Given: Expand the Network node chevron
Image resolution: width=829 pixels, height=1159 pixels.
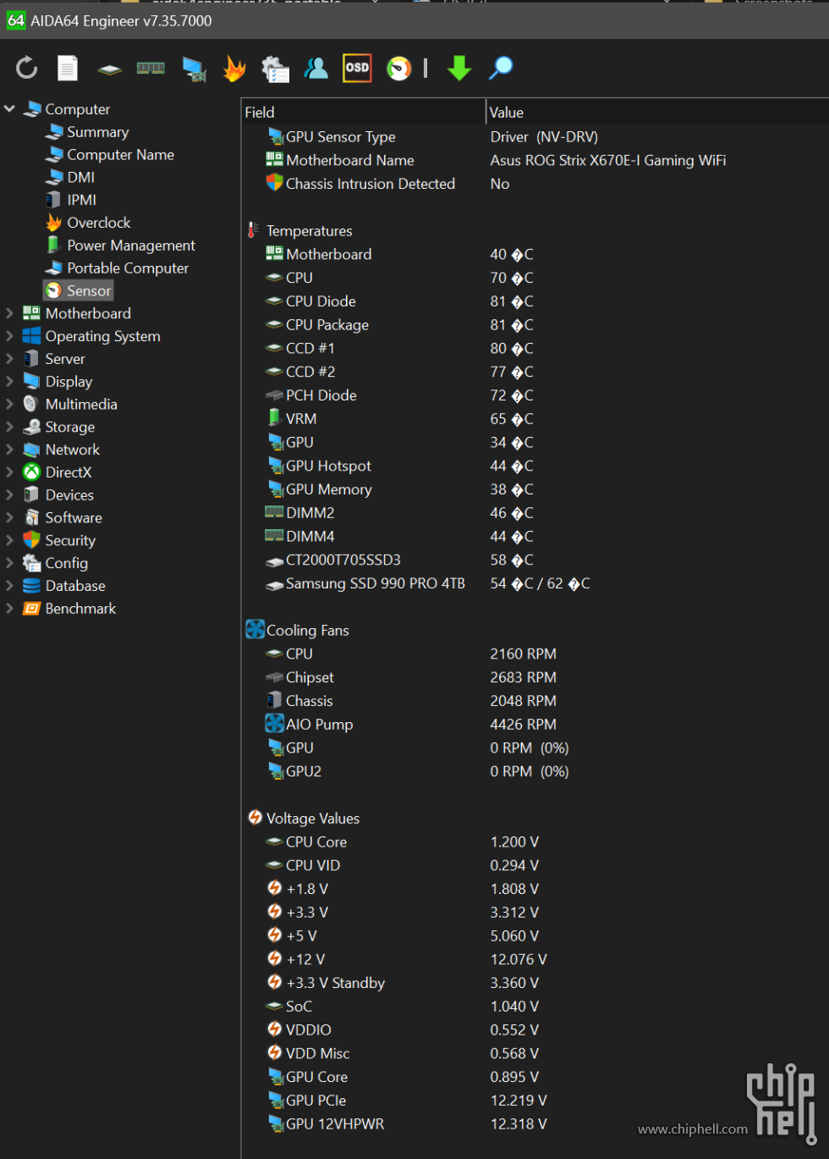Looking at the screenshot, I should [x=10, y=450].
